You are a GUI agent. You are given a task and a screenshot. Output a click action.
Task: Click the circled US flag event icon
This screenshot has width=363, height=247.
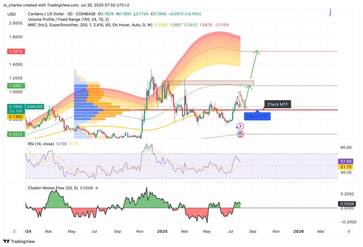(x=240, y=134)
